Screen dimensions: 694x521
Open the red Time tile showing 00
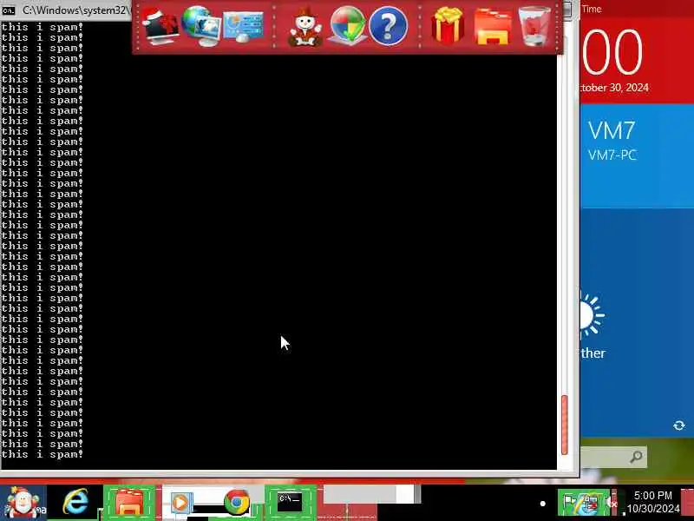click(637, 53)
